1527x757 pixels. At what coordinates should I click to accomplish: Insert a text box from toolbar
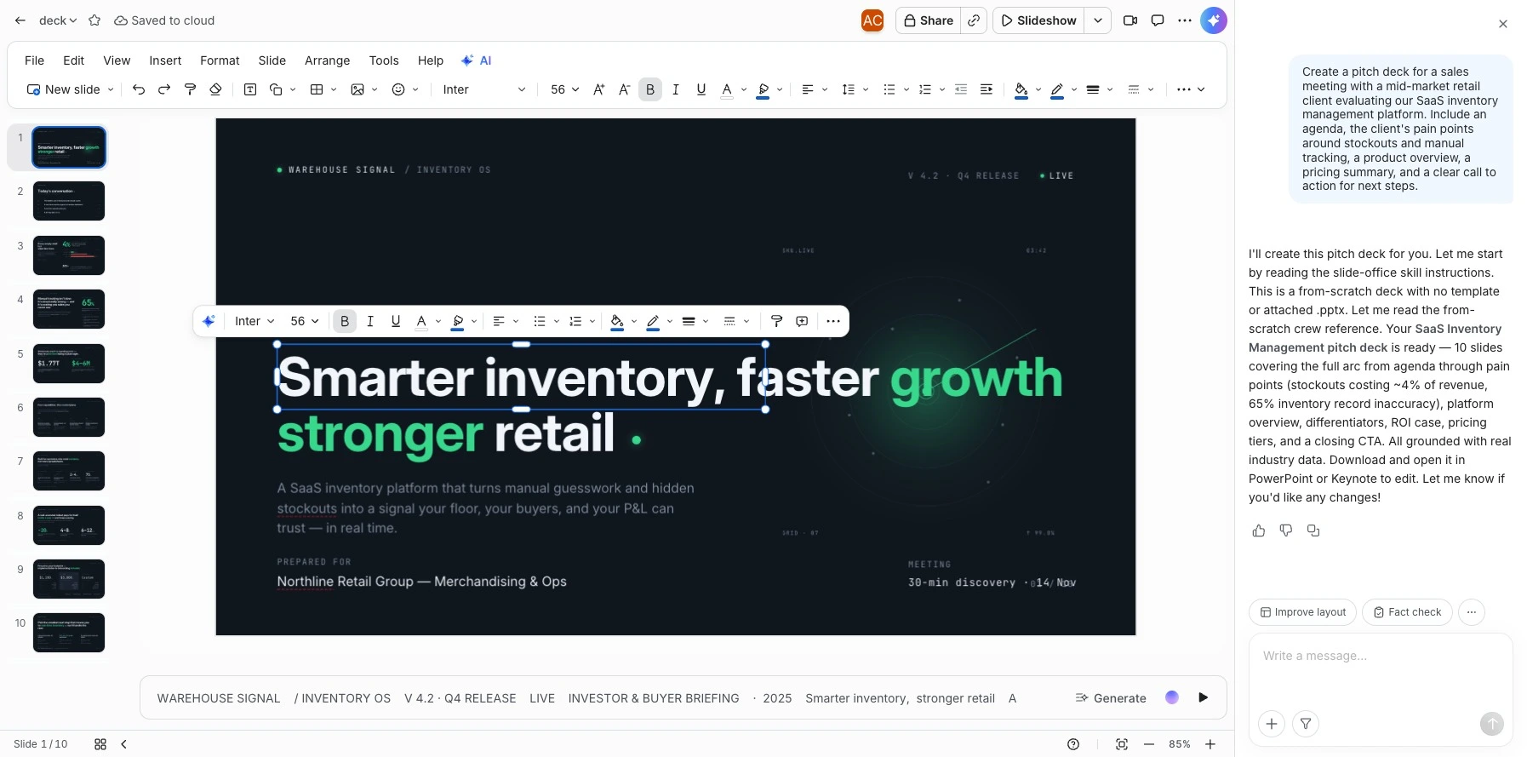pos(250,89)
